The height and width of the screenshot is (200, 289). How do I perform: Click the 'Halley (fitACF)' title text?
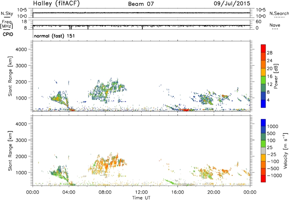pyautogui.click(x=56, y=4)
